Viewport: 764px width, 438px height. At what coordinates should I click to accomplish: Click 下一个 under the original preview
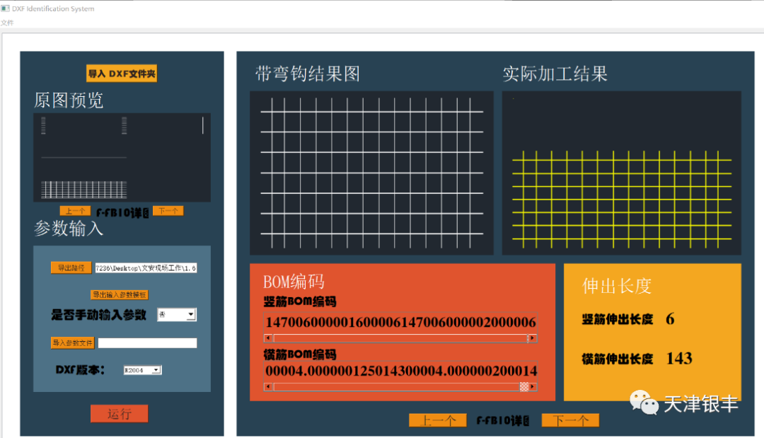click(168, 211)
